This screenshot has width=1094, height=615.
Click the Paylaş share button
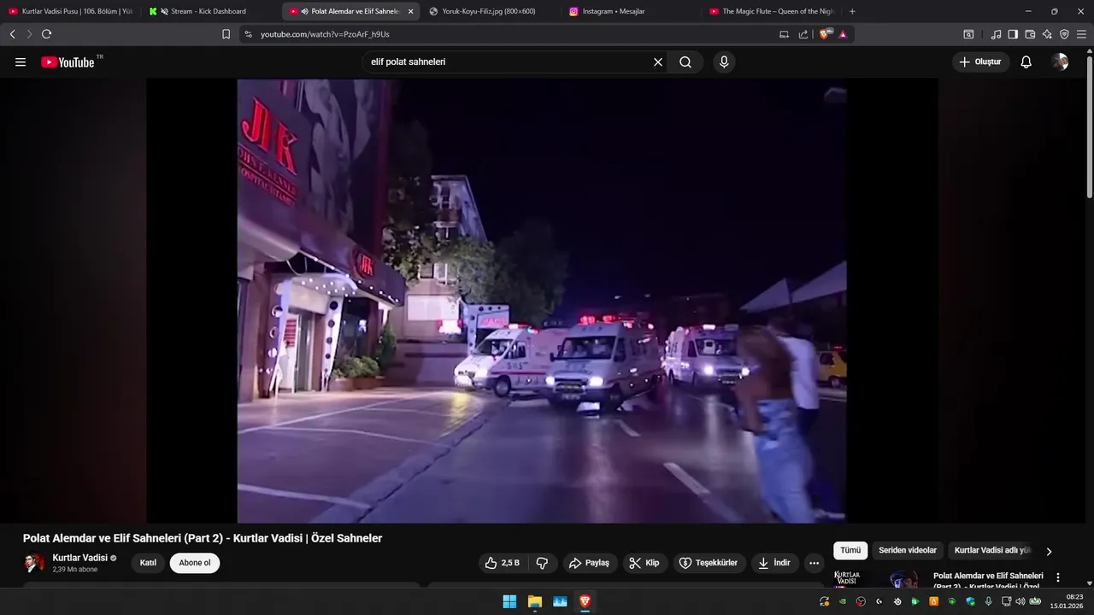589,563
